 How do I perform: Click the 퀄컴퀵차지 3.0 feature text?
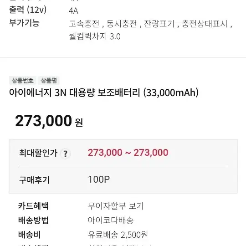pos(95,36)
